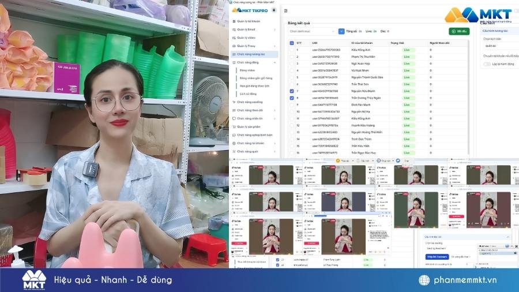Image resolution: width=519 pixels, height=292 pixels.
Task: Toggle the select-all checkbox in table header
Action: (292, 43)
